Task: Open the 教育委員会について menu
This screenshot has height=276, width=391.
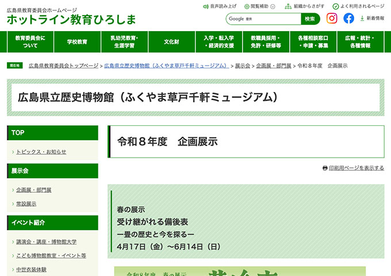Action: point(30,42)
